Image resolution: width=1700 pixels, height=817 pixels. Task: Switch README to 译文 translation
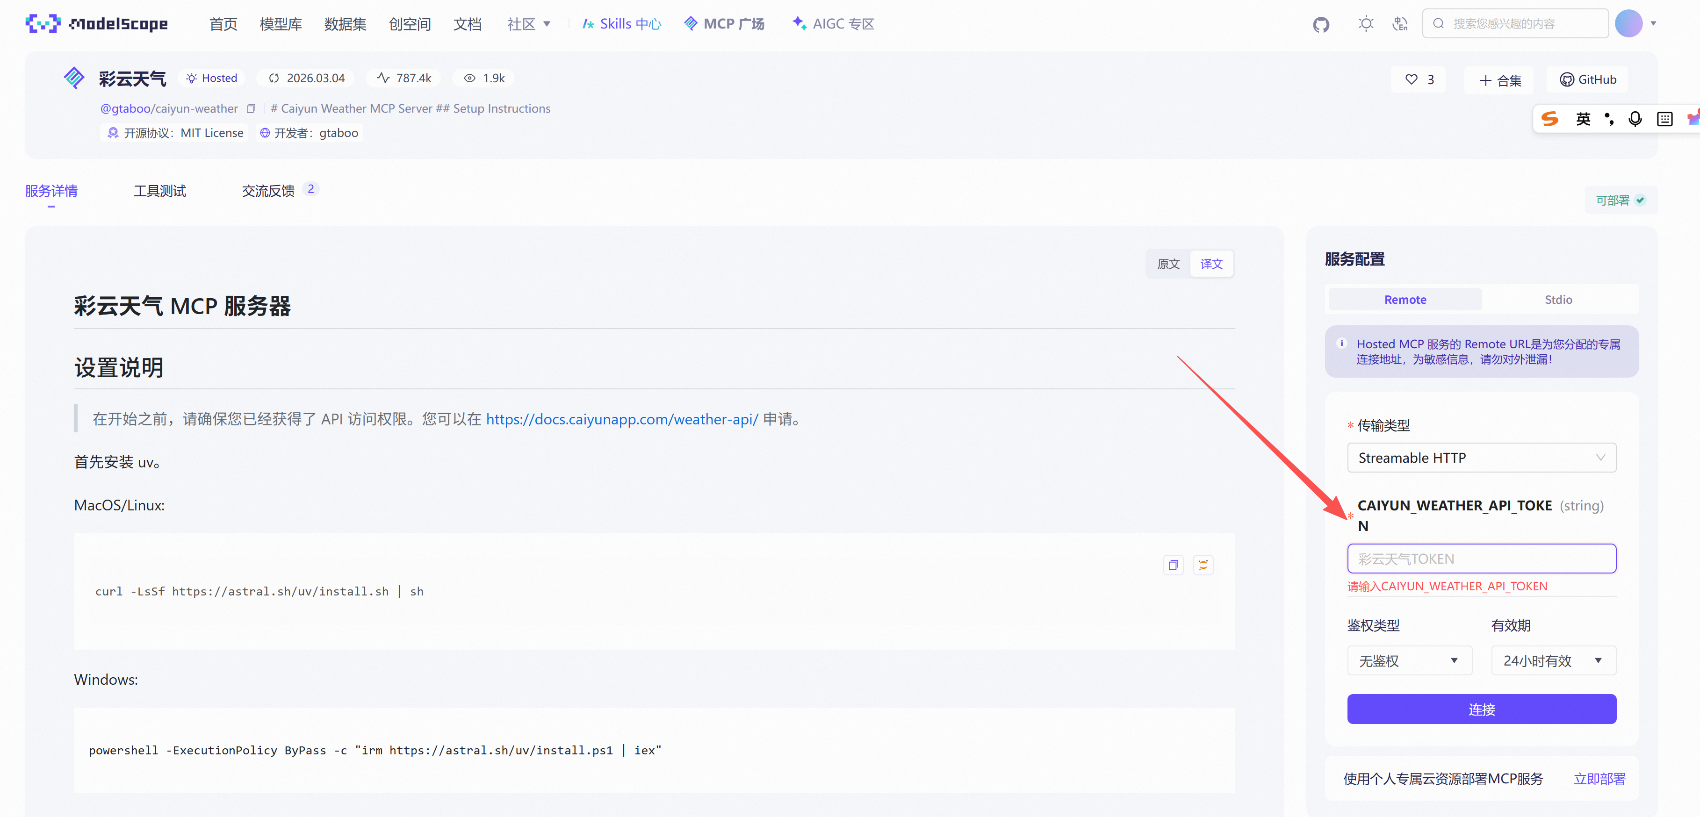tap(1211, 264)
